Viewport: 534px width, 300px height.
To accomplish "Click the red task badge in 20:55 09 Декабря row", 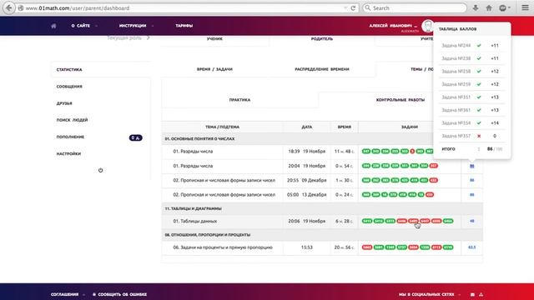I will pyautogui.click(x=433, y=180).
